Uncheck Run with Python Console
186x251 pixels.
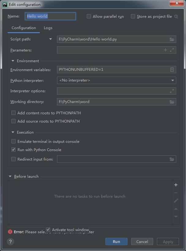pyautogui.click(x=13, y=150)
